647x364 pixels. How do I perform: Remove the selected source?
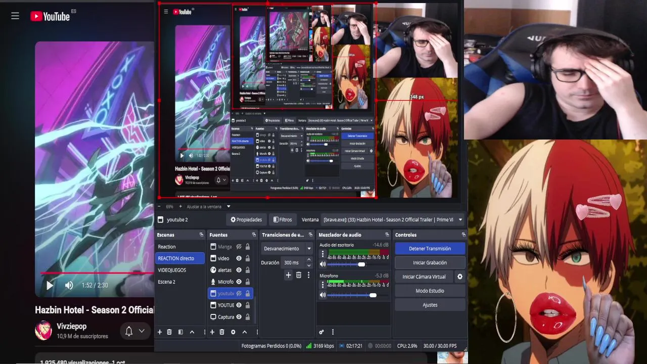[x=222, y=332]
